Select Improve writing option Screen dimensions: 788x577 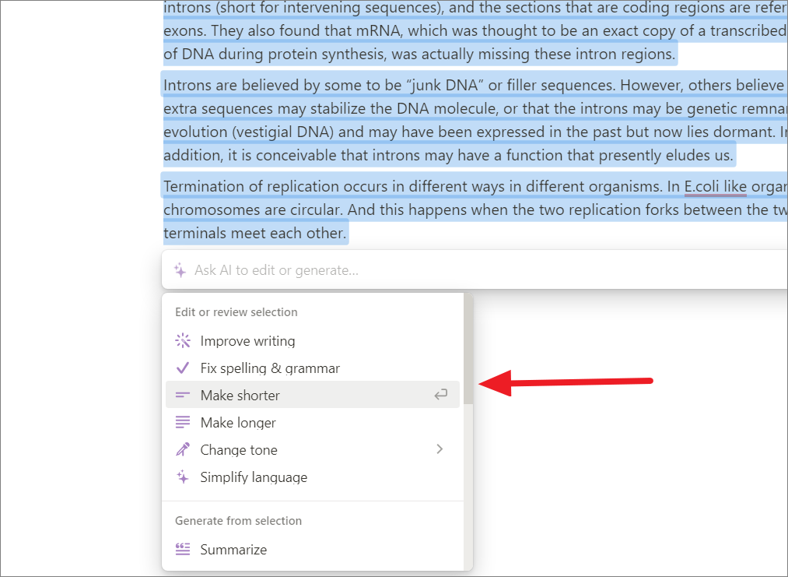(313, 340)
